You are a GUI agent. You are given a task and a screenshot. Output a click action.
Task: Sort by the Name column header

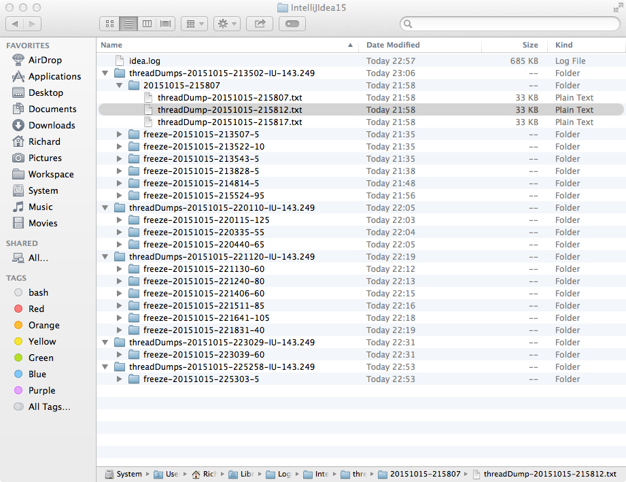coord(227,45)
